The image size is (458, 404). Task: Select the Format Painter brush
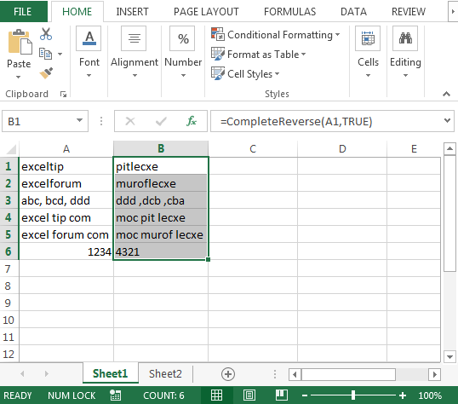(x=46, y=73)
